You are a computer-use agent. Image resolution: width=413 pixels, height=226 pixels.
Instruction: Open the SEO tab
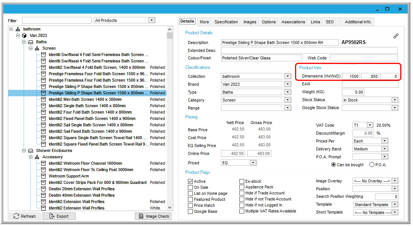pyautogui.click(x=330, y=22)
